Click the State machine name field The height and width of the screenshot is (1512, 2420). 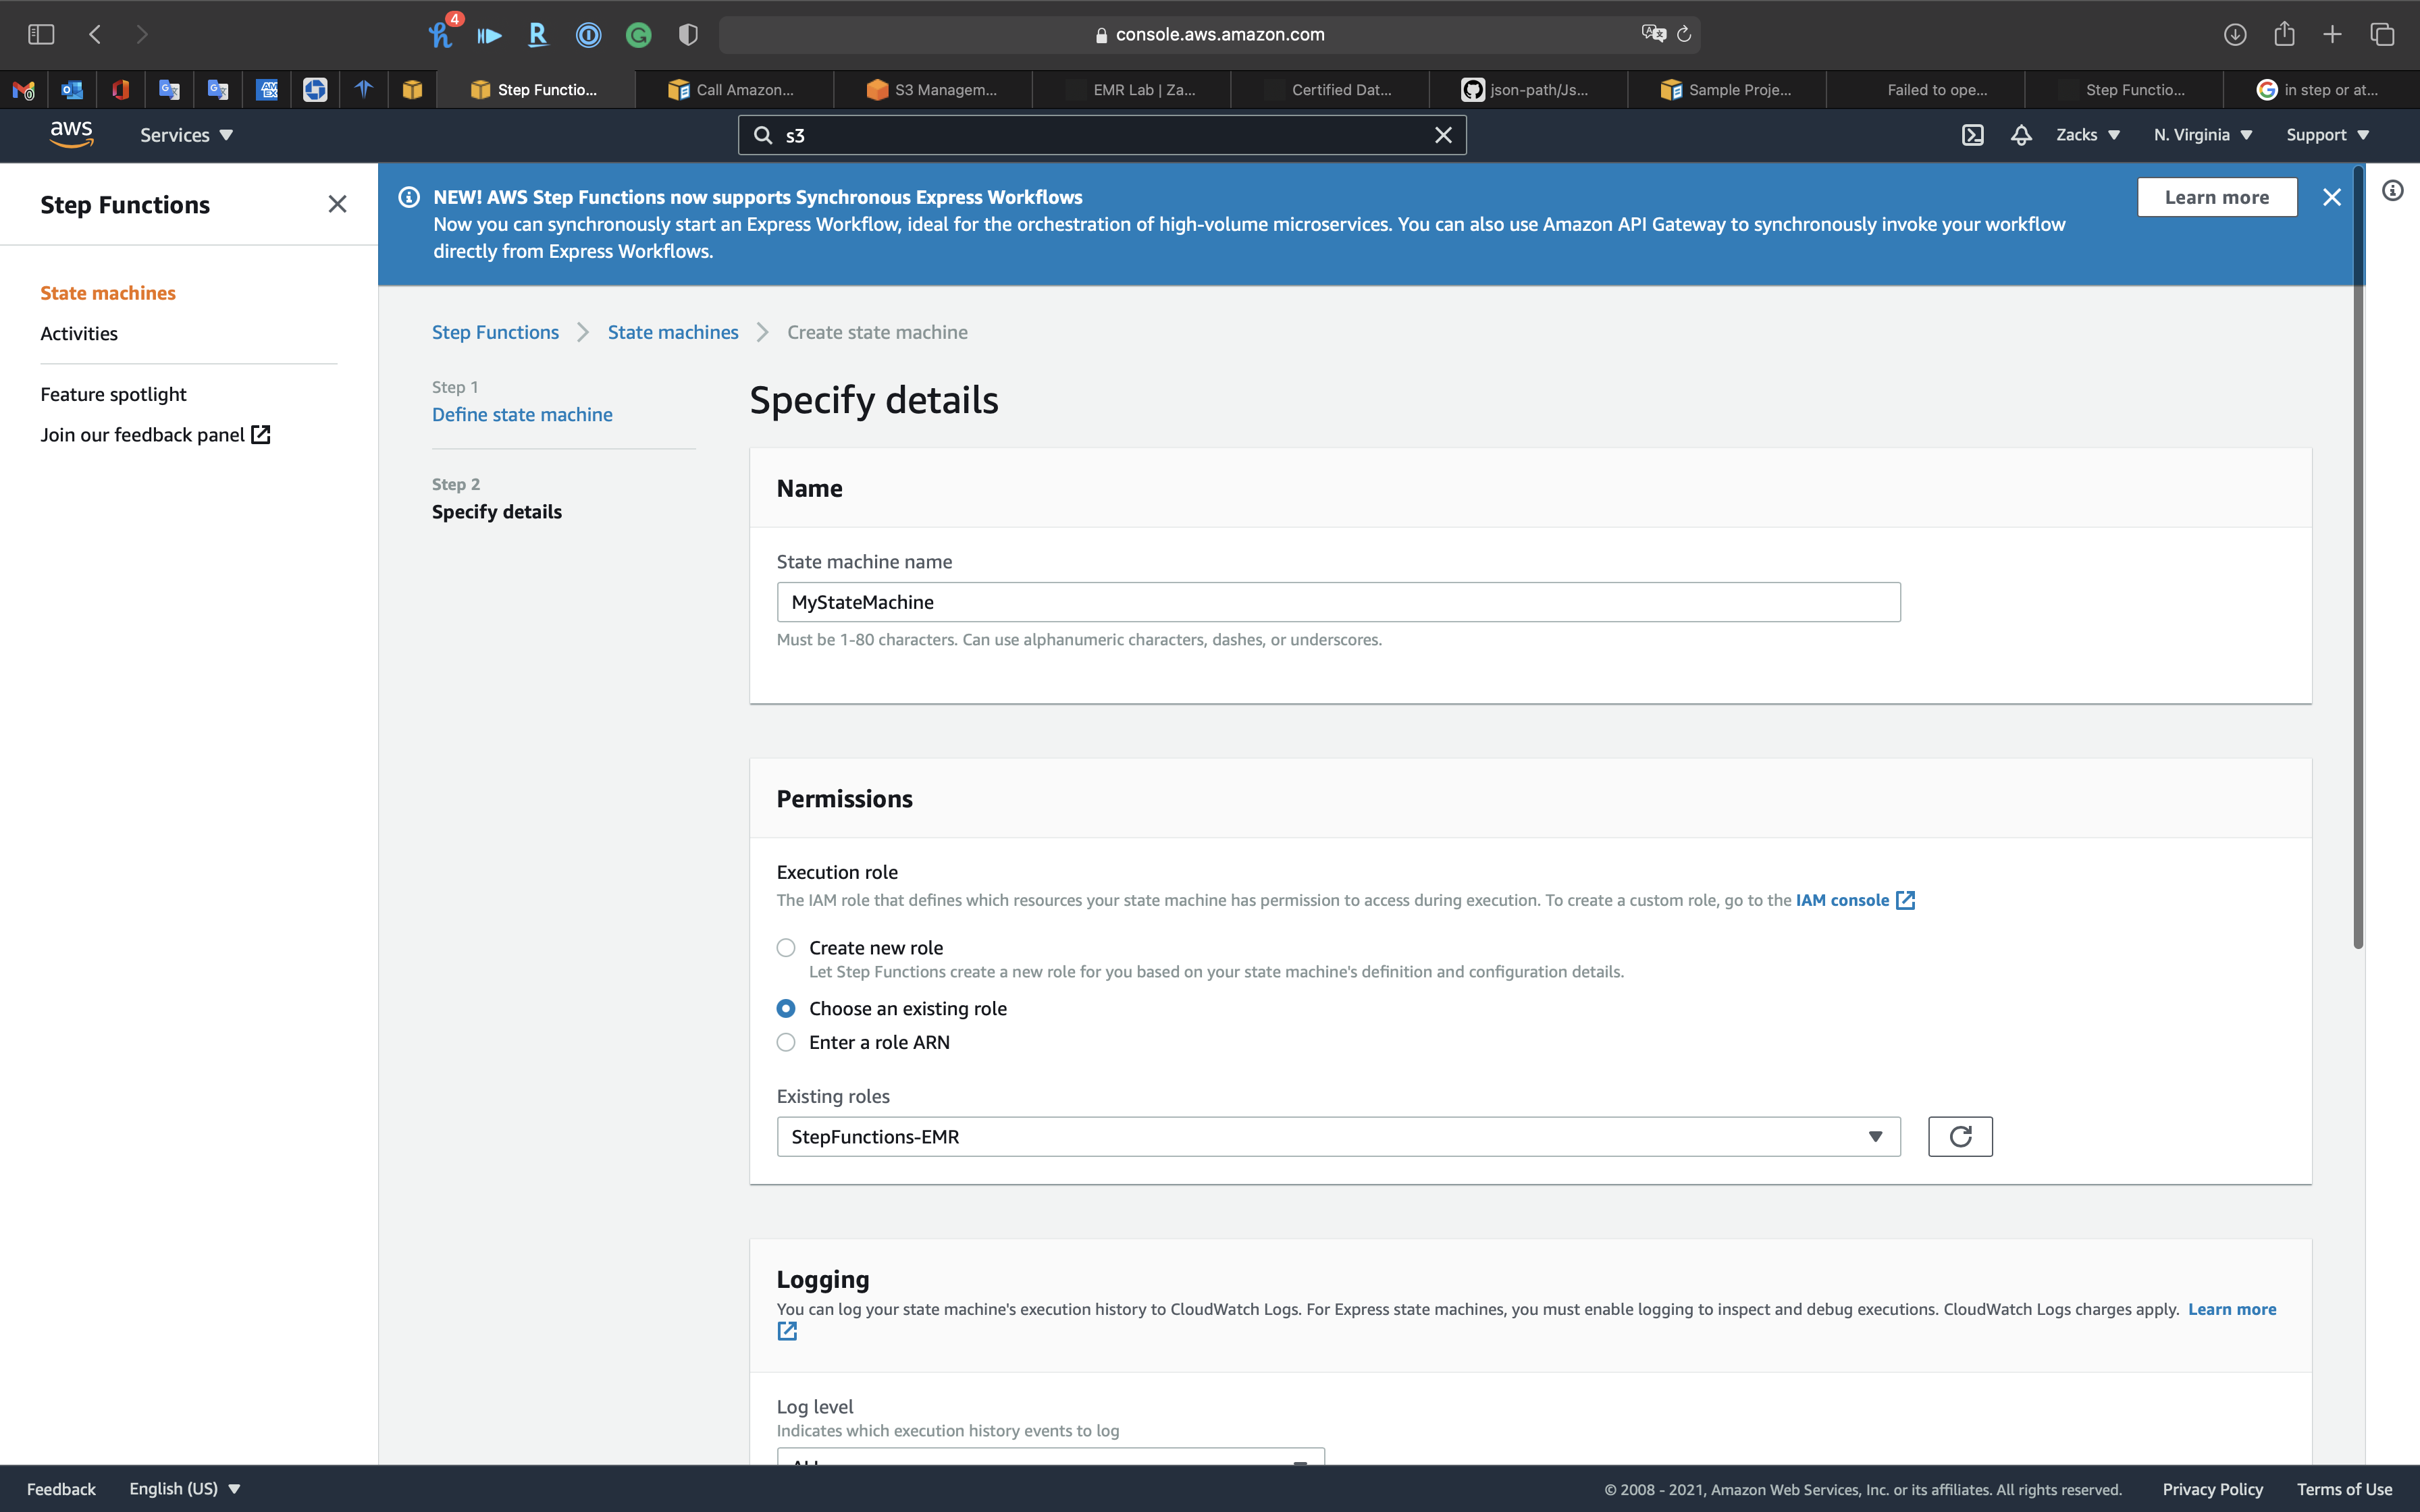click(1337, 602)
